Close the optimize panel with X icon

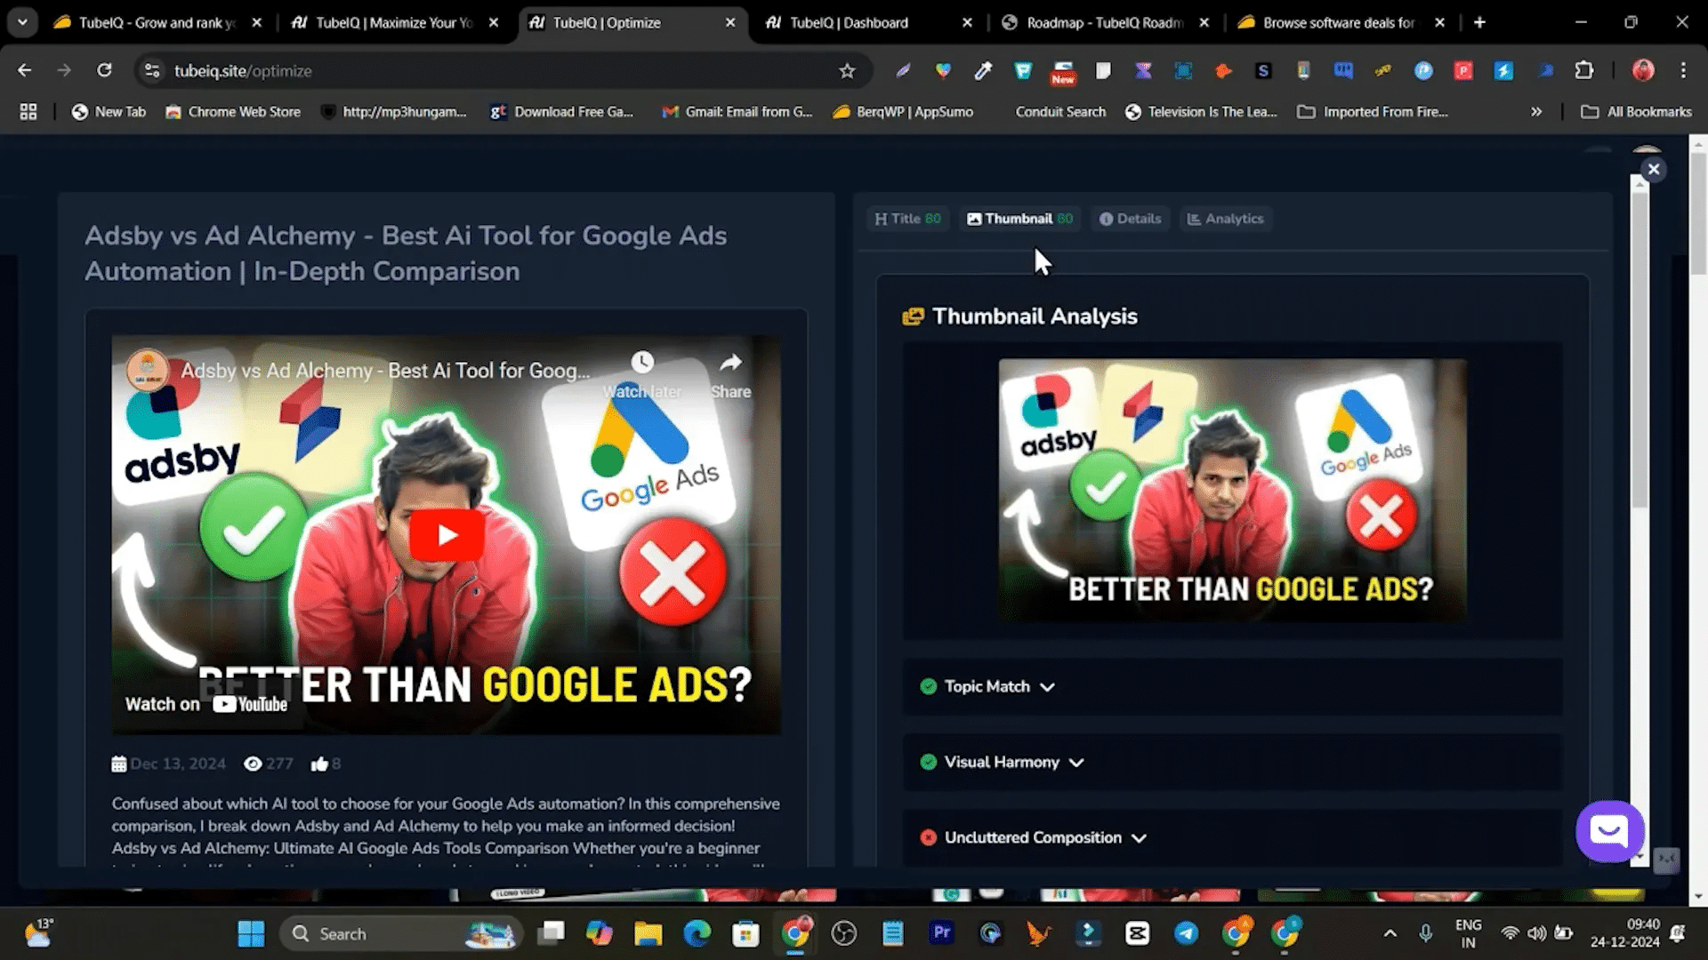pos(1654,169)
